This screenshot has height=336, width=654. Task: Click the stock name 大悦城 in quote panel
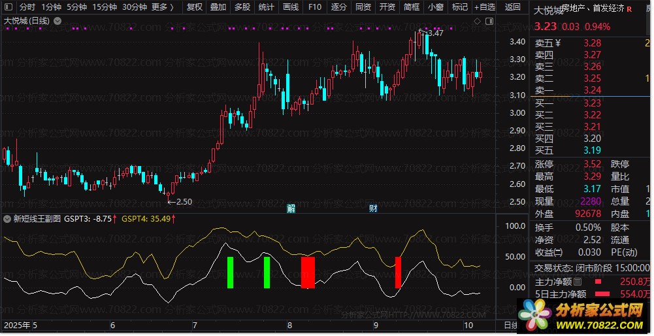point(548,11)
